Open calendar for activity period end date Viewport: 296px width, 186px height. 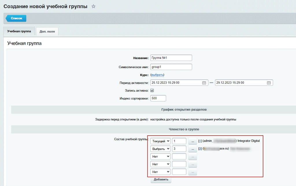pyautogui.click(x=269, y=83)
